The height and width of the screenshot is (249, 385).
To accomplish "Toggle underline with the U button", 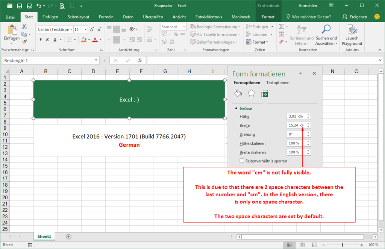I will pyautogui.click(x=55, y=39).
